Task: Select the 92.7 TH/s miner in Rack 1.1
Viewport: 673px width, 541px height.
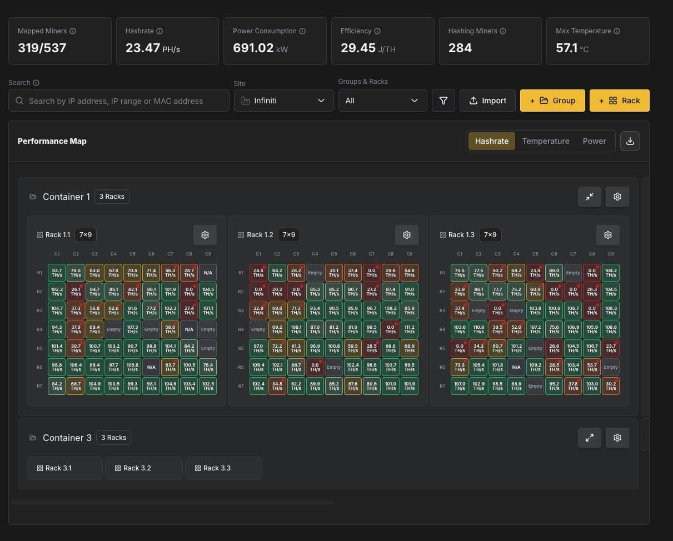Action: tap(56, 273)
